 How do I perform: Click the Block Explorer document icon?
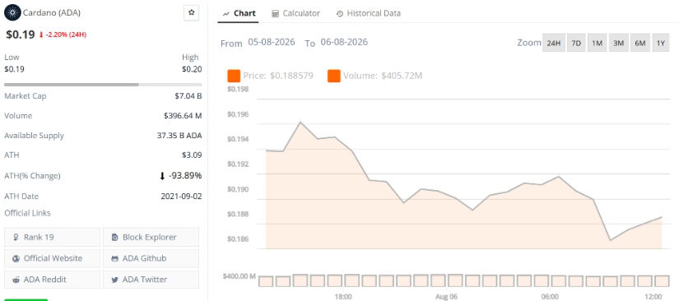[x=114, y=237]
